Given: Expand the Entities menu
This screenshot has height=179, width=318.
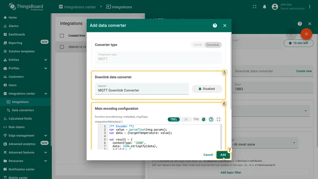Looking at the screenshot, I should pos(46,60).
